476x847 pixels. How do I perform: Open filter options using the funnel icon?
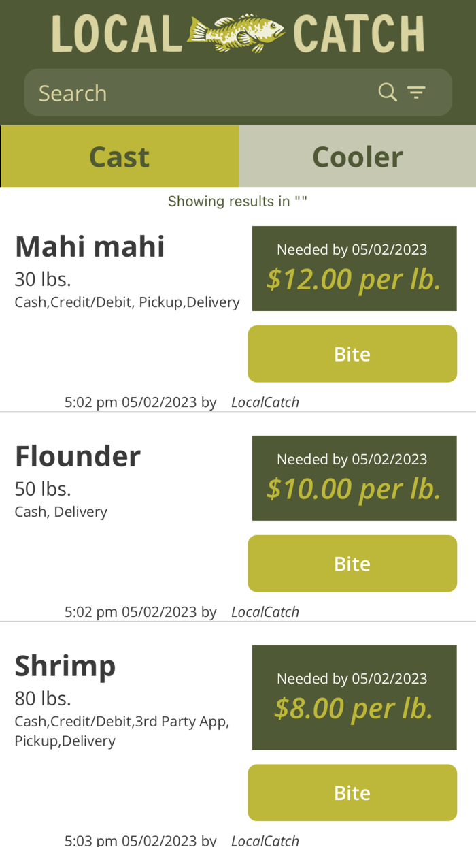pos(416,92)
